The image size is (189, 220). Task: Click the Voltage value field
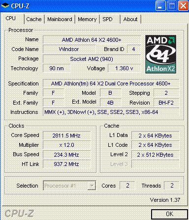coord(124,68)
